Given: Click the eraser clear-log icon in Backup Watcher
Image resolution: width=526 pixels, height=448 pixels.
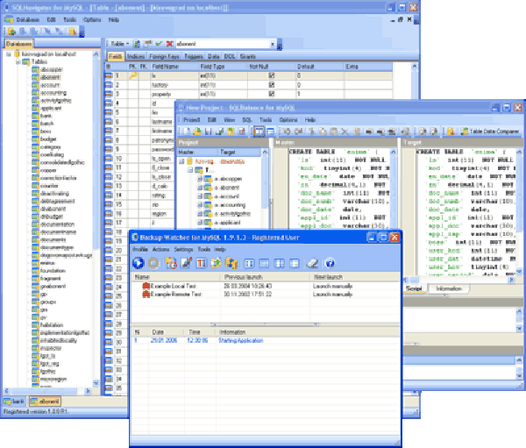Looking at the screenshot, I should pos(313,263).
